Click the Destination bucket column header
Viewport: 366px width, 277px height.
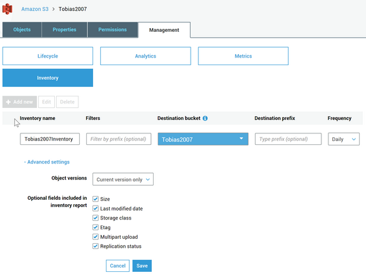[179, 118]
